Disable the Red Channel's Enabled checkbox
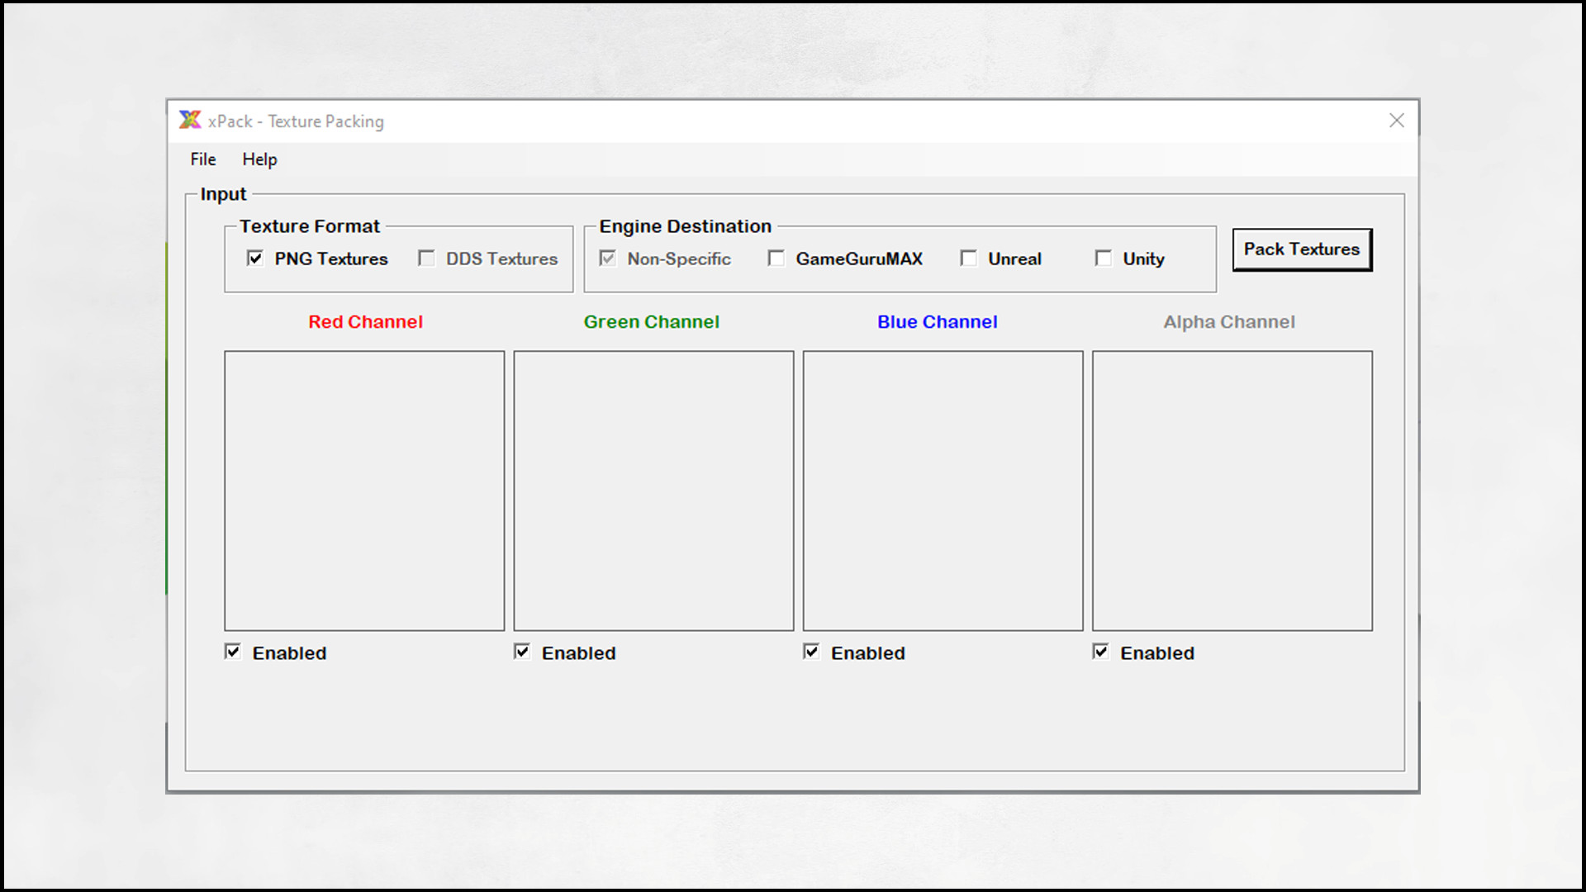This screenshot has width=1586, height=892. (x=232, y=652)
